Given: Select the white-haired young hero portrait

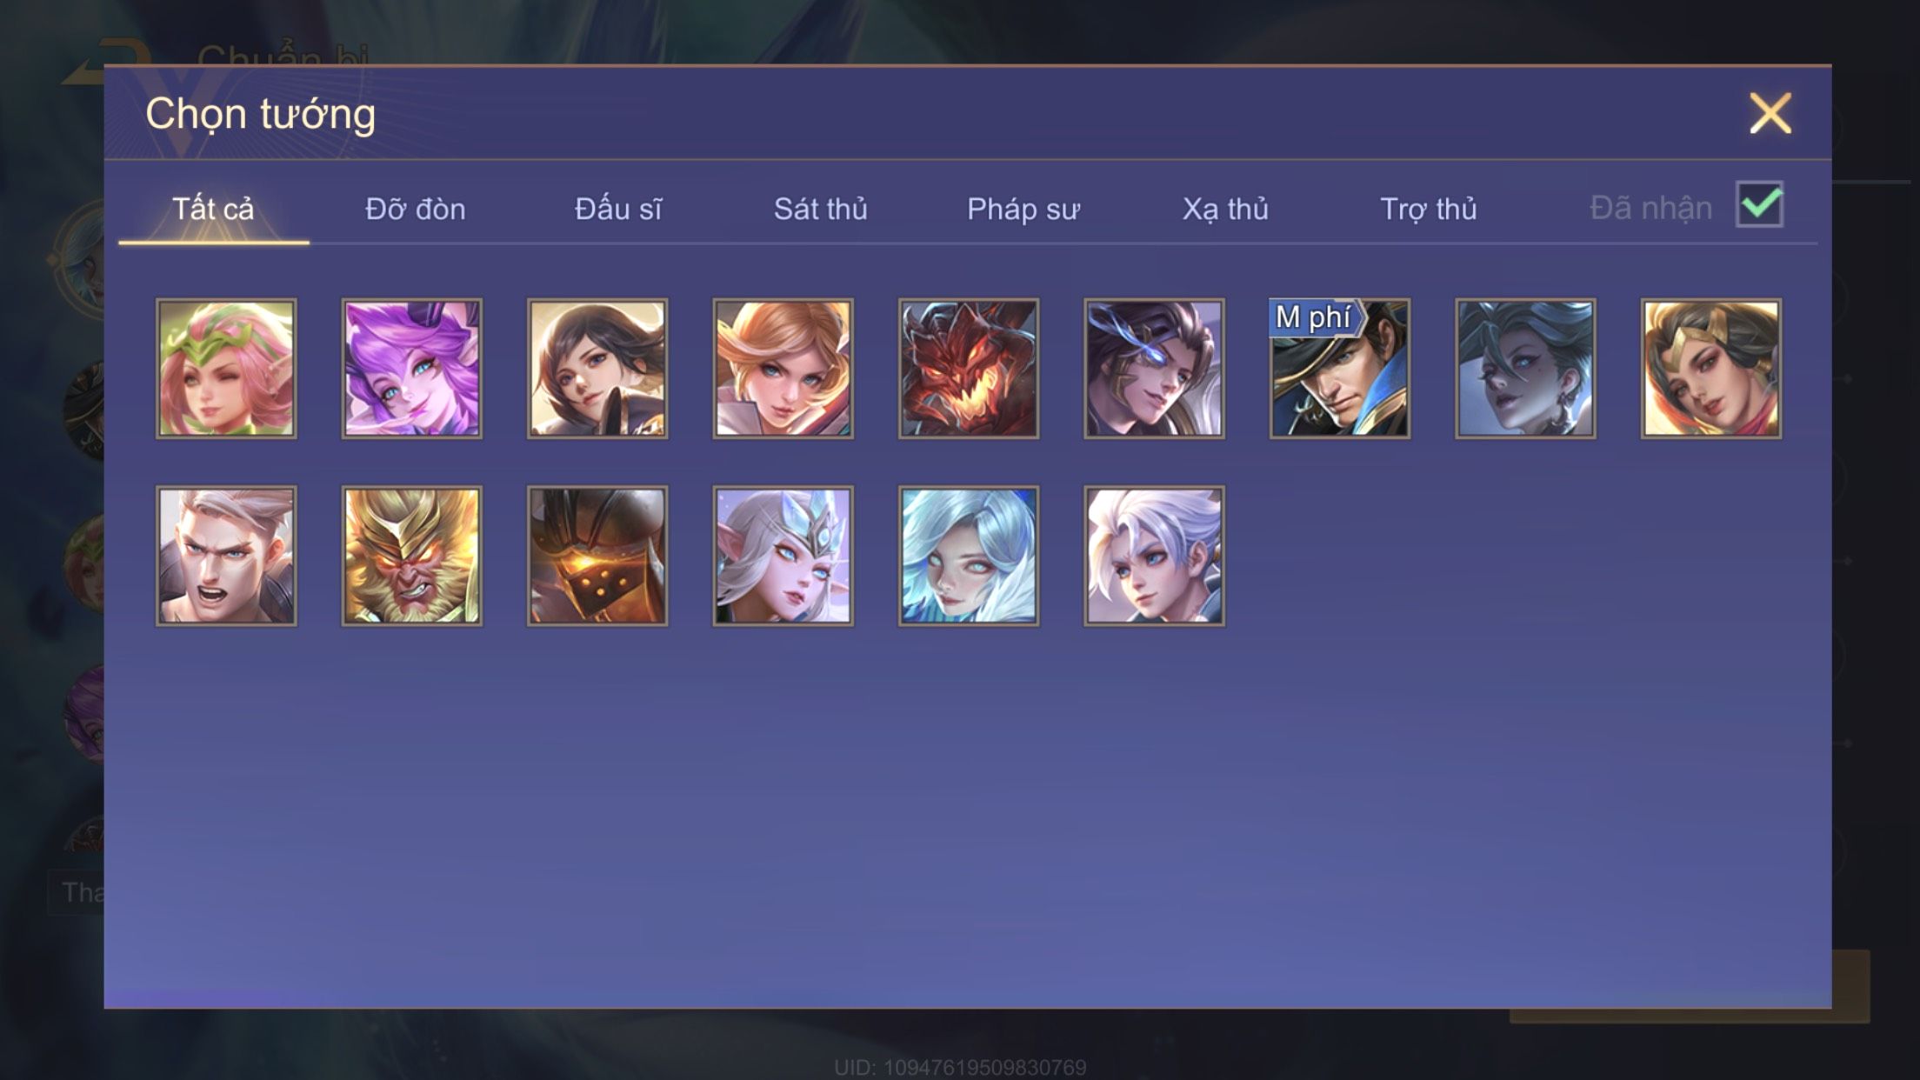Looking at the screenshot, I should pyautogui.click(x=1154, y=556).
